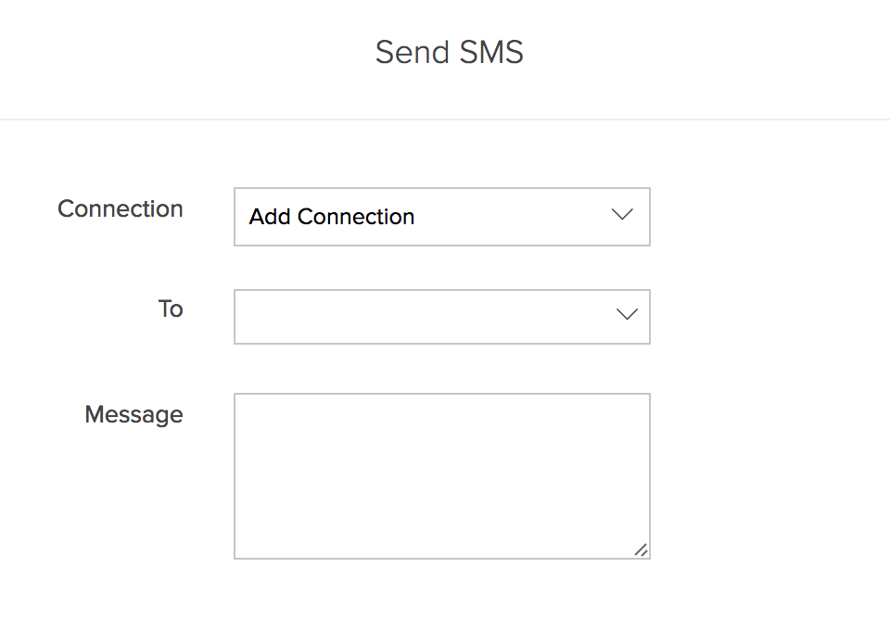
Task: Open the Add Connection dropdown
Action: click(x=441, y=217)
